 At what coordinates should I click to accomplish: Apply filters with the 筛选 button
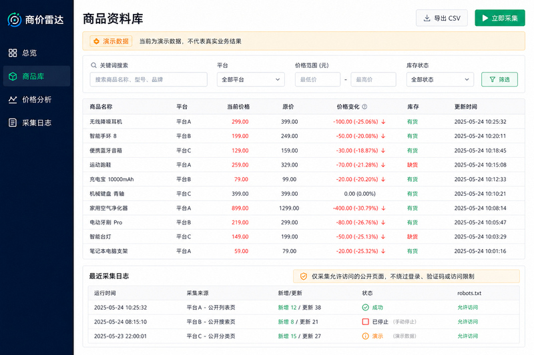pos(499,79)
